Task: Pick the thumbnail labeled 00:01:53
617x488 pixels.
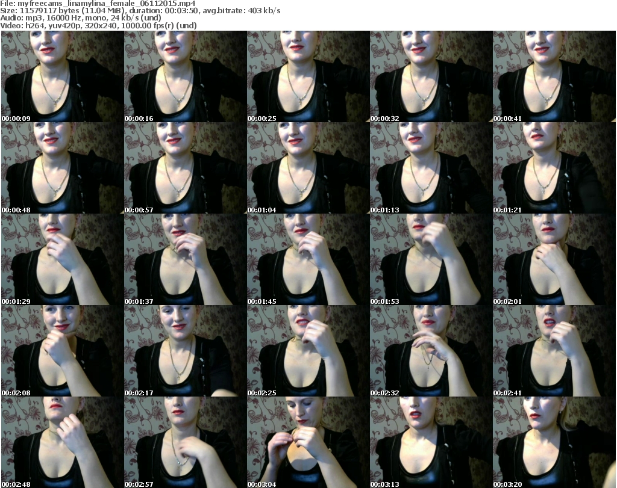Action: [x=431, y=259]
